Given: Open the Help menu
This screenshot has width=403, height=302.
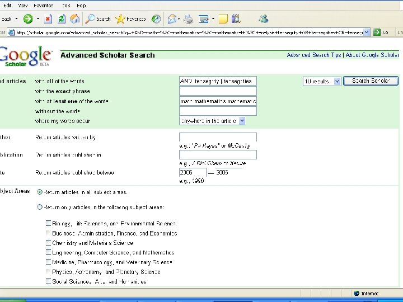Looking at the screenshot, I should [81, 6].
